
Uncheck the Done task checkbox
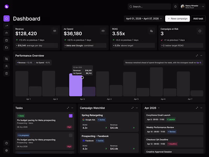pos(71,116)
